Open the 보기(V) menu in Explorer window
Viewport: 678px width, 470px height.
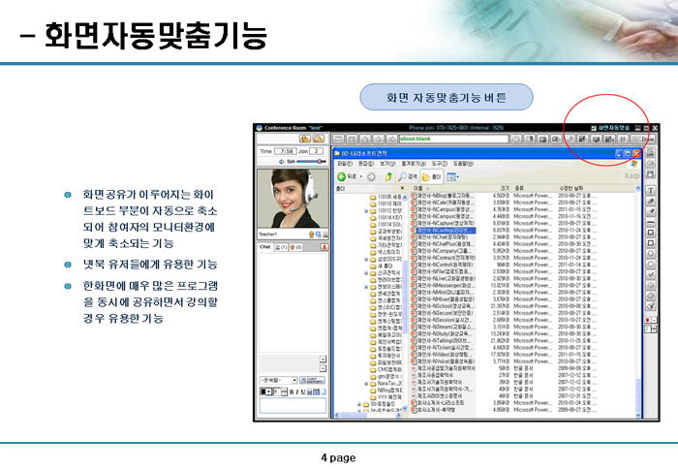click(387, 164)
